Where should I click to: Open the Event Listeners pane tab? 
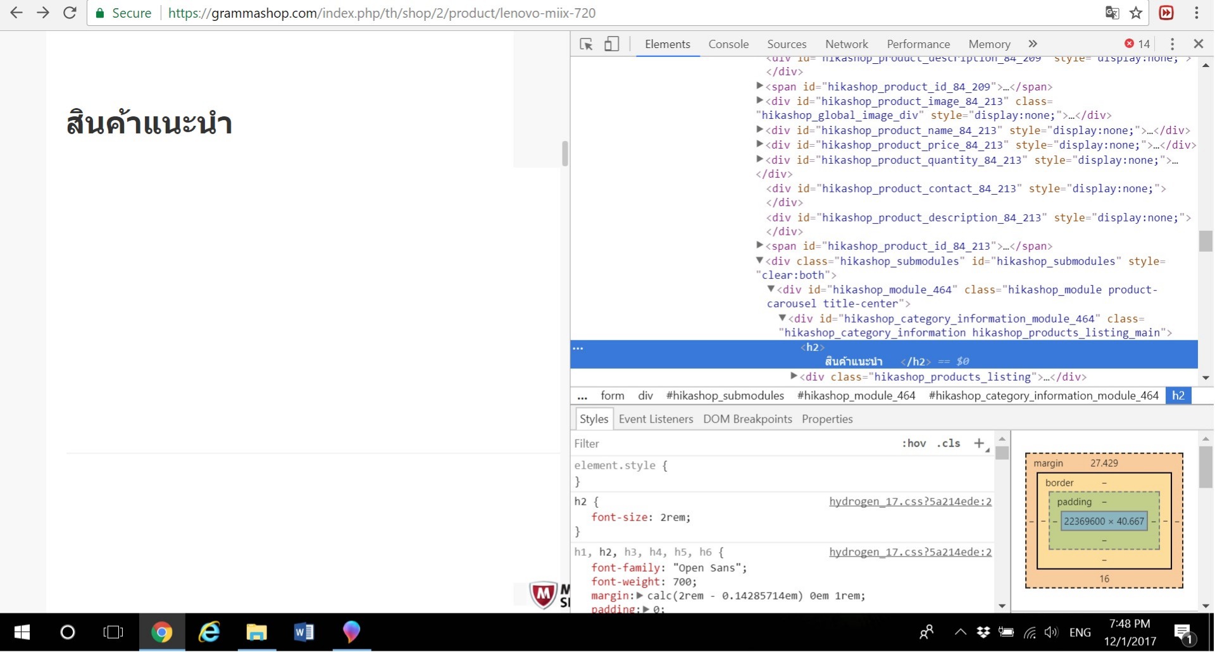pos(656,419)
